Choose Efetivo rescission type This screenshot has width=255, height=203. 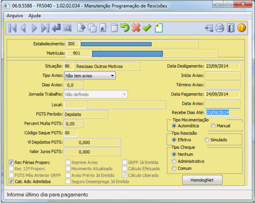(174, 140)
